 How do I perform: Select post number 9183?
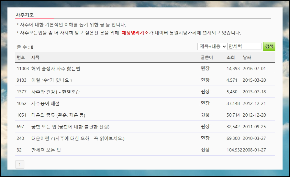[22, 80]
